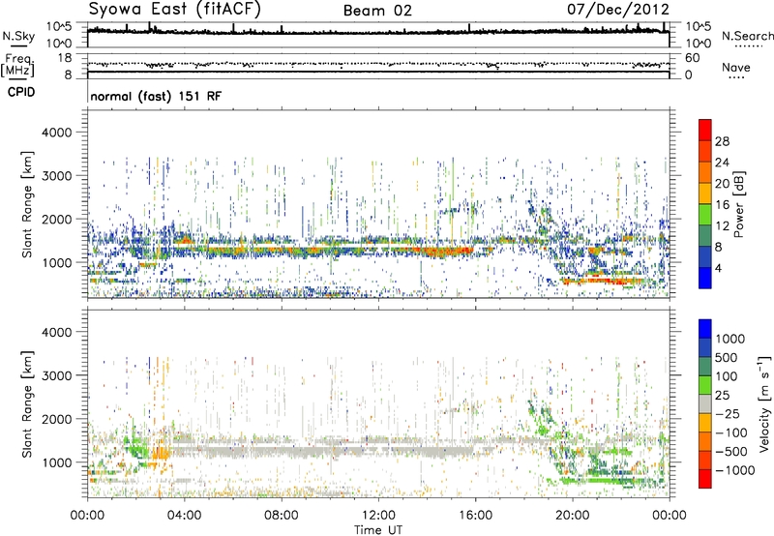Click the '12:00' time tick label
The width and height of the screenshot is (774, 536).
pos(378,516)
